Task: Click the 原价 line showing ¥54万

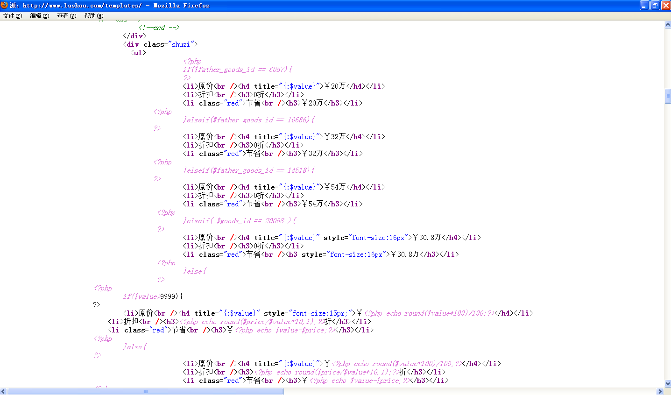Action: tap(284, 187)
